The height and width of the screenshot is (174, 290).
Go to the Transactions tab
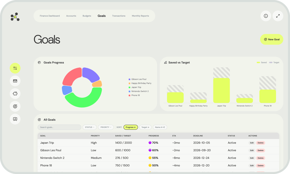pos(119,16)
